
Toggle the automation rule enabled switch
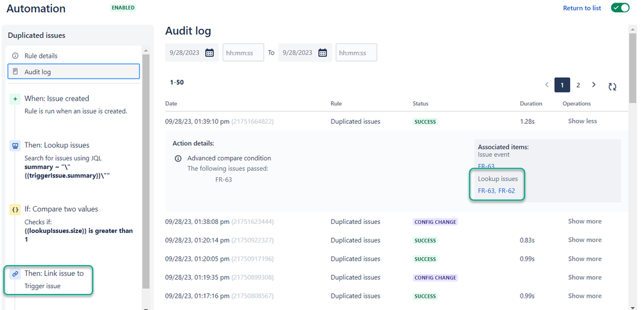pos(620,8)
